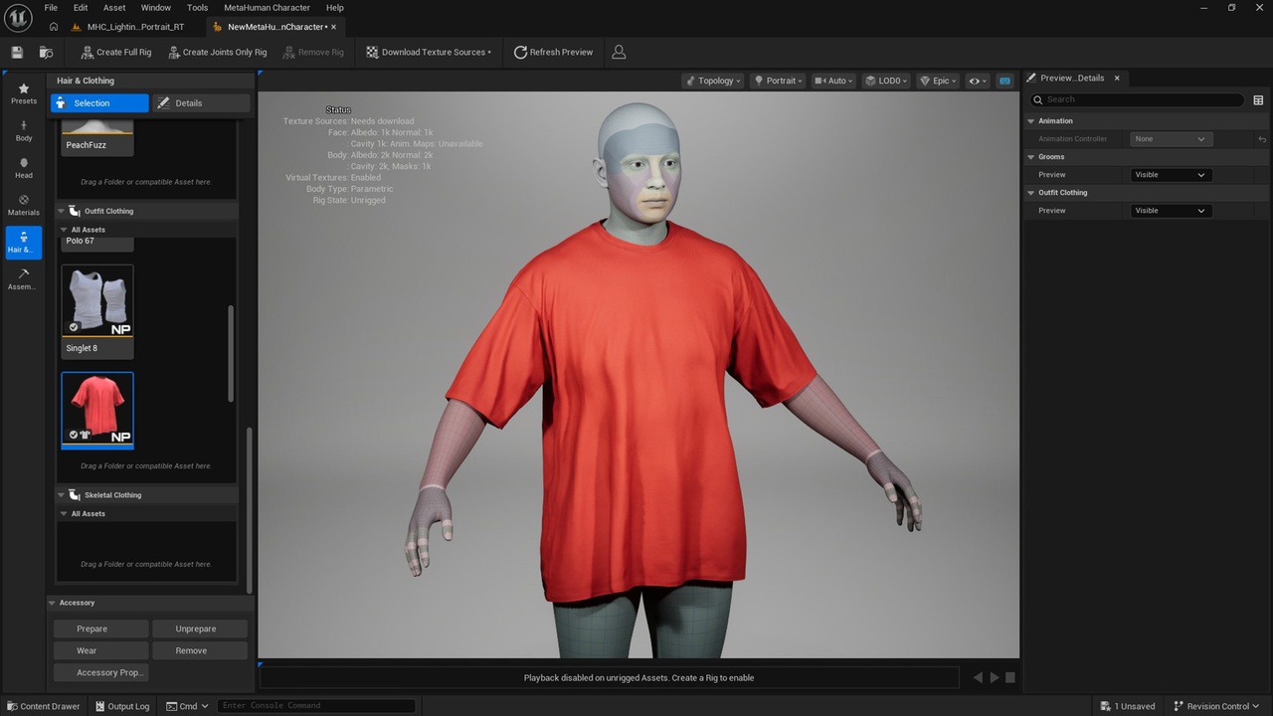Open the details table settings icon
Screen dimensions: 1273x716
pyautogui.click(x=1258, y=99)
